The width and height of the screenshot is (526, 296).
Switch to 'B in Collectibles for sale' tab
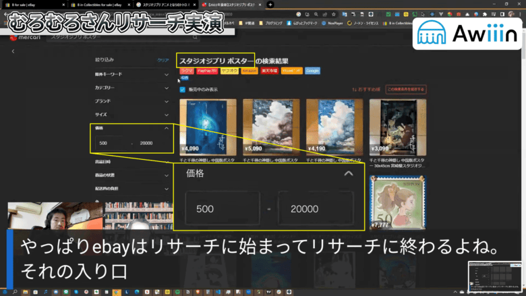(x=100, y=5)
